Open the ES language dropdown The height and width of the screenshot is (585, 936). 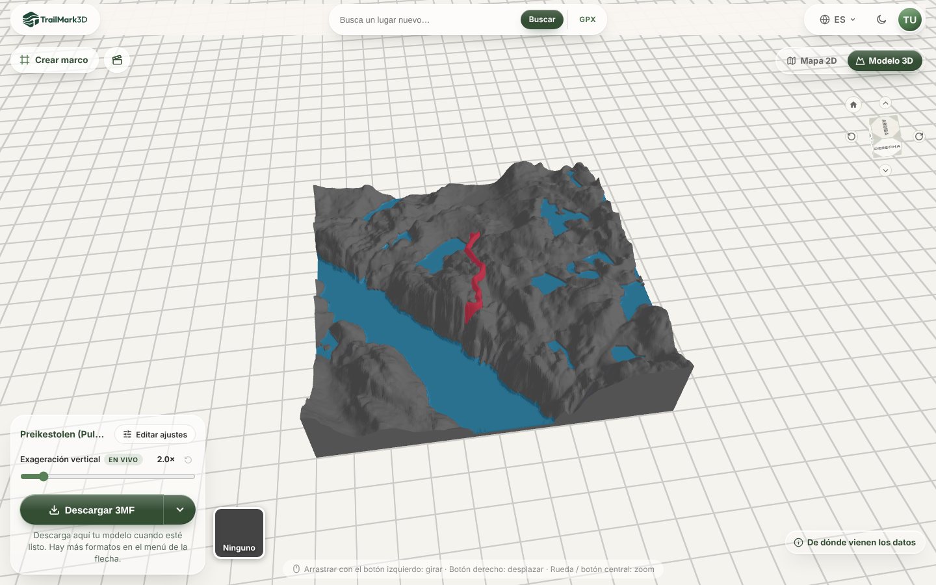(x=838, y=19)
